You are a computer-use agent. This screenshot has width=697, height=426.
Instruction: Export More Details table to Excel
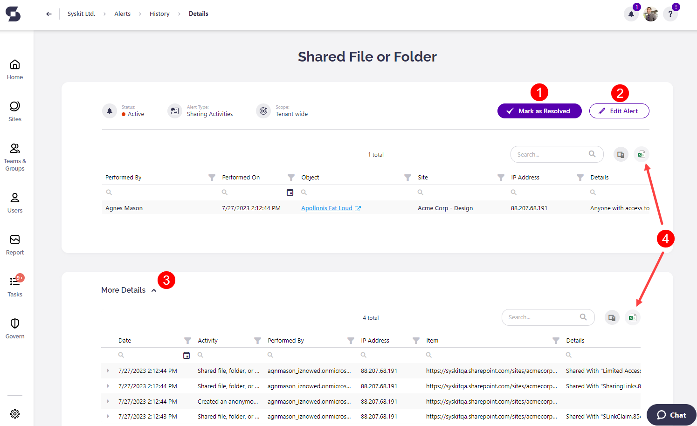(x=633, y=317)
